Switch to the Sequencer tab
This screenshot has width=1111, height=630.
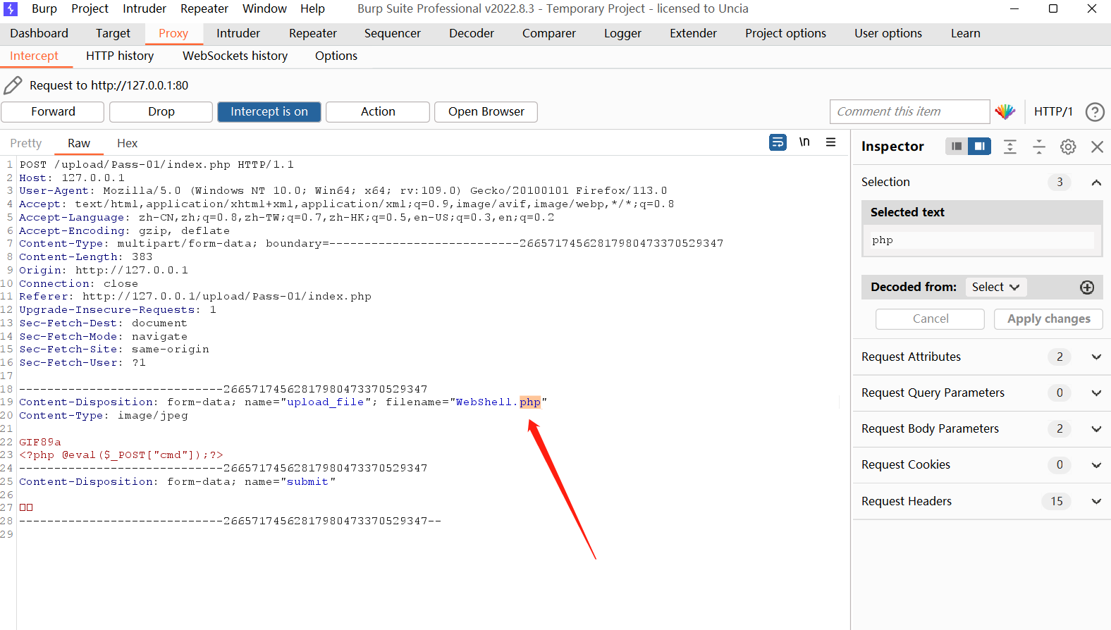click(393, 33)
